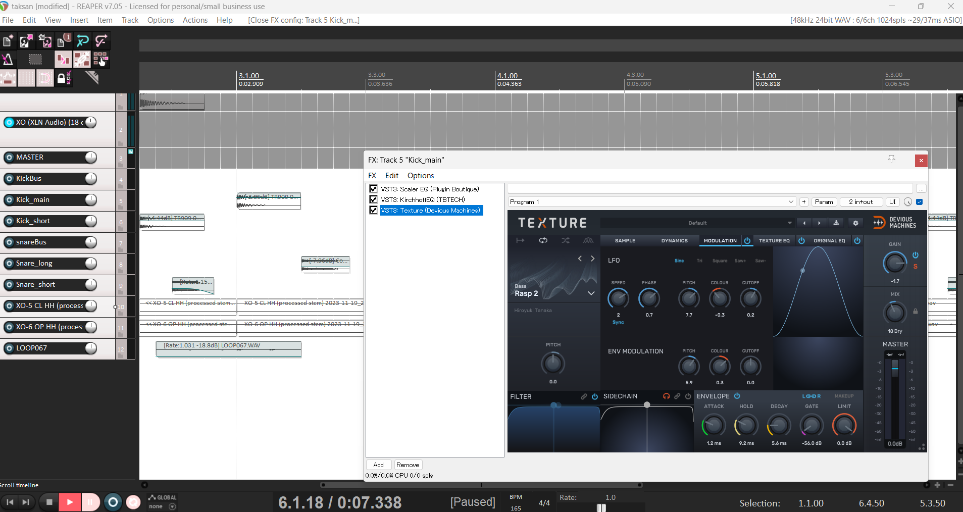Toggle the envelope move with items icon
This screenshot has width=963, height=512.
tap(8, 78)
